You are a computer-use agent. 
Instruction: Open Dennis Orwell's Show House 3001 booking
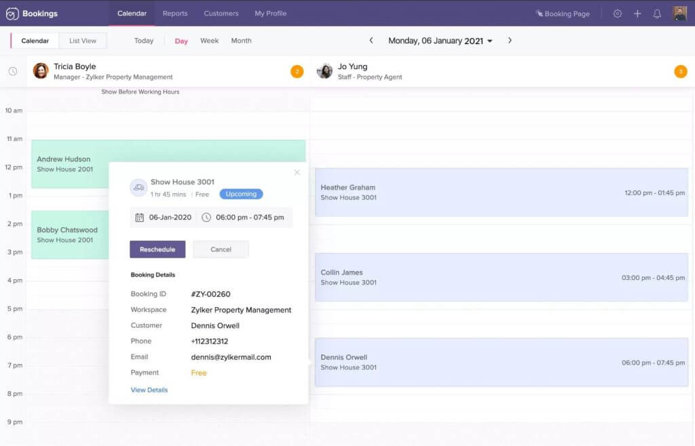(x=502, y=363)
